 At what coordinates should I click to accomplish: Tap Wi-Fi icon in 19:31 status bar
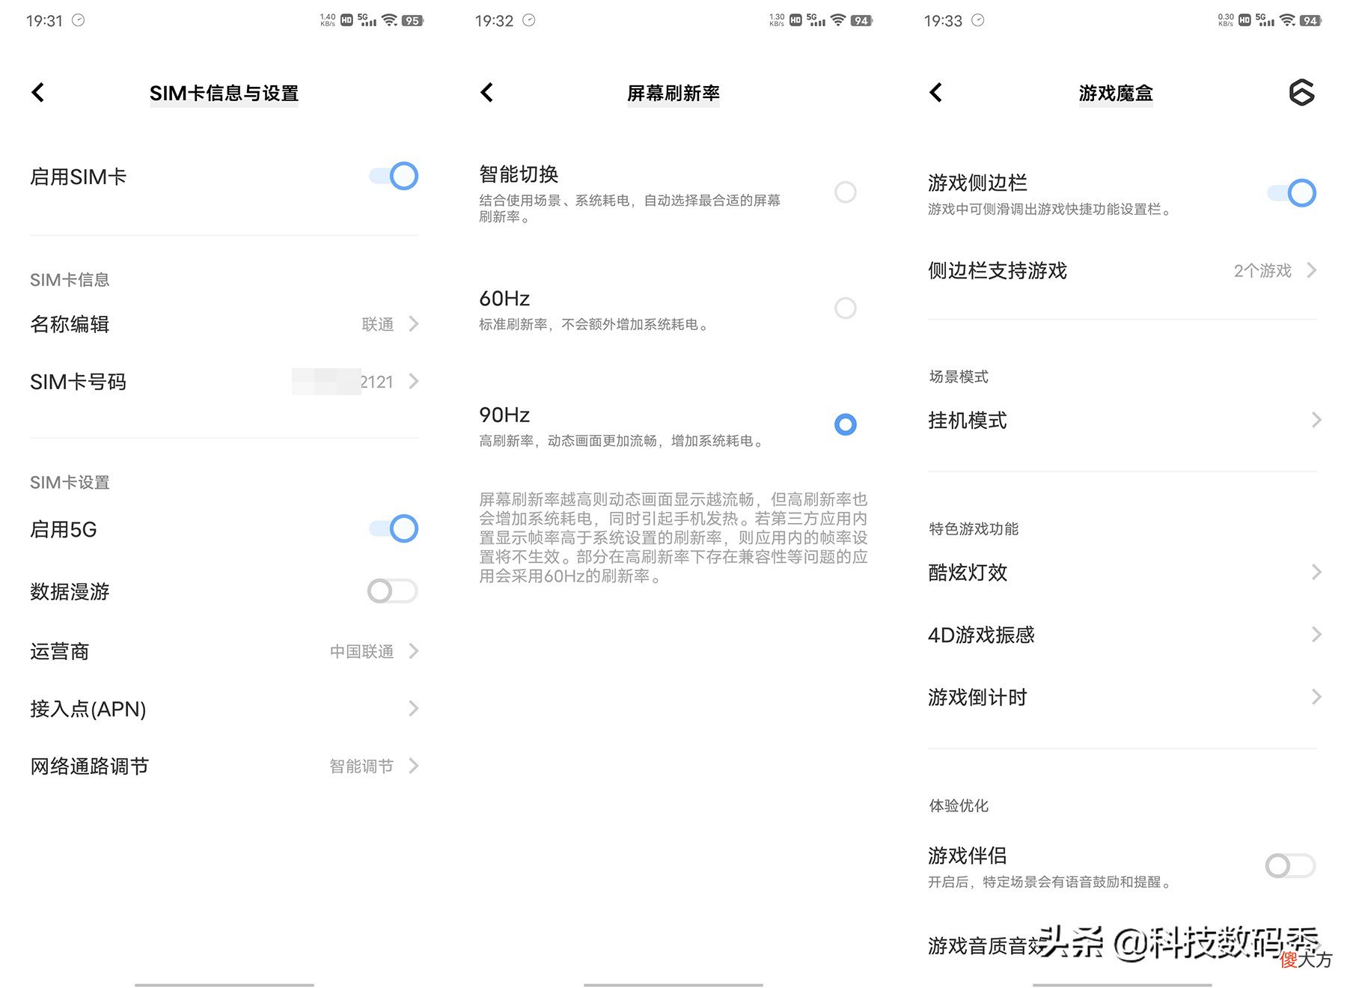coord(389,20)
